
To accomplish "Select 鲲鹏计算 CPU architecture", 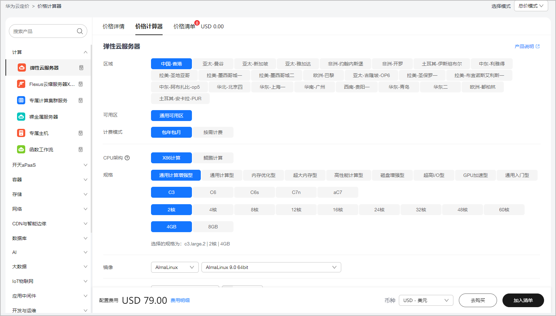I will 213,158.
